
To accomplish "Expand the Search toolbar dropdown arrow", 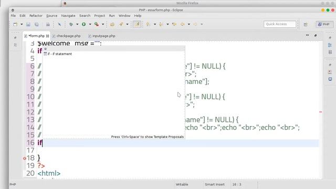I will click(x=127, y=24).
